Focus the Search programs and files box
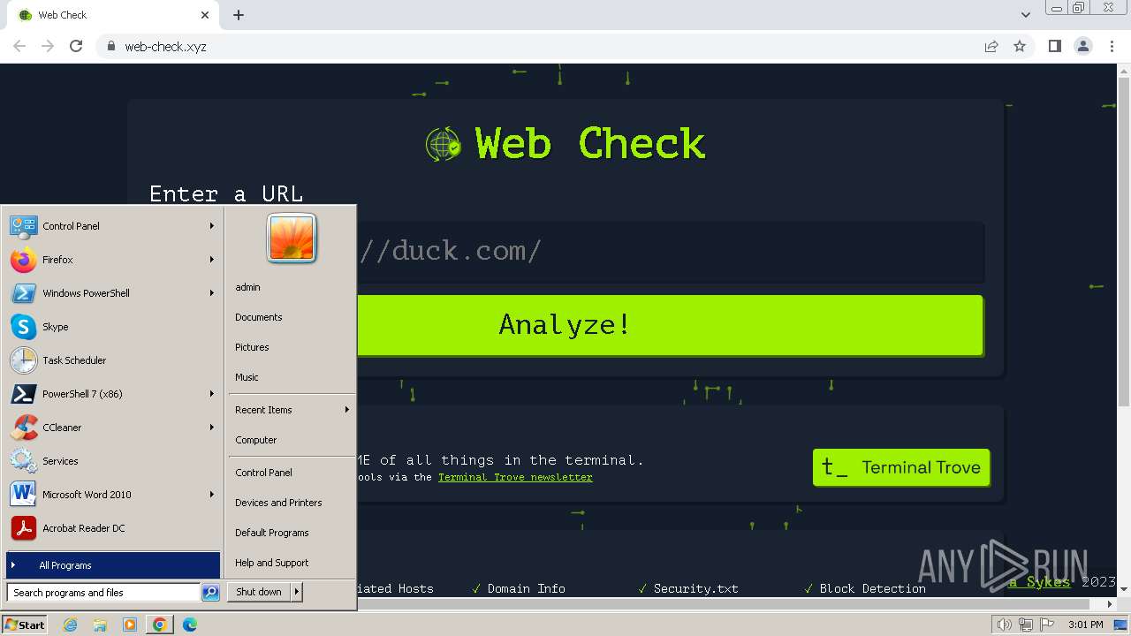Image resolution: width=1131 pixels, height=636 pixels. pos(104,593)
